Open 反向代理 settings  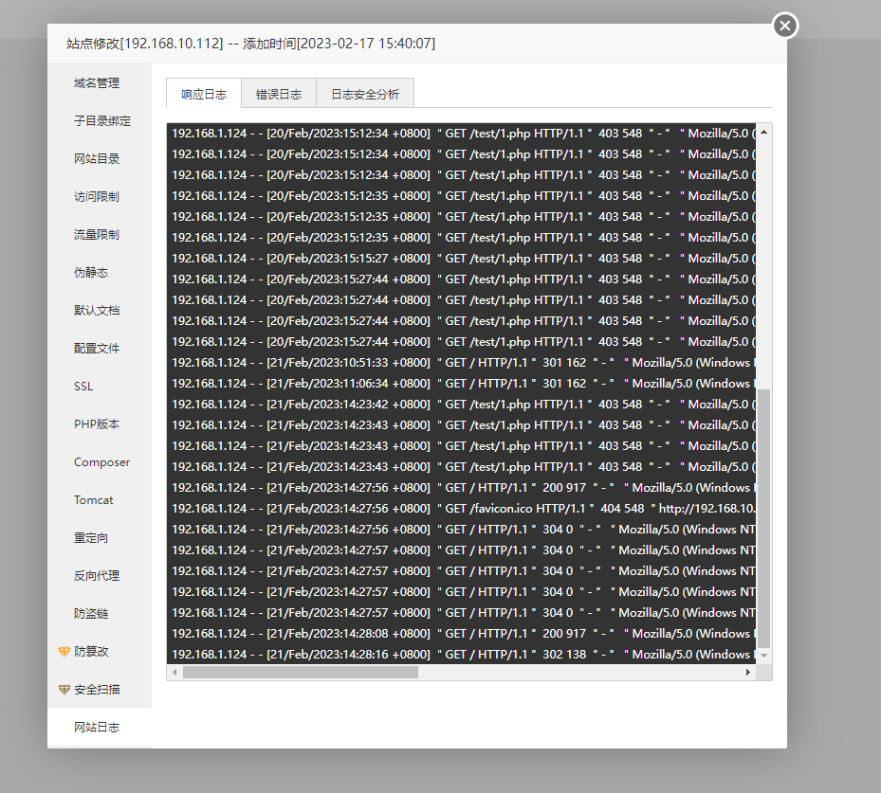[x=97, y=576]
